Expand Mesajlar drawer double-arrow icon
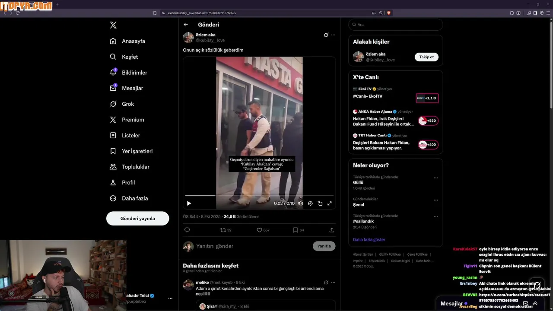This screenshot has height=311, width=553. [x=535, y=304]
